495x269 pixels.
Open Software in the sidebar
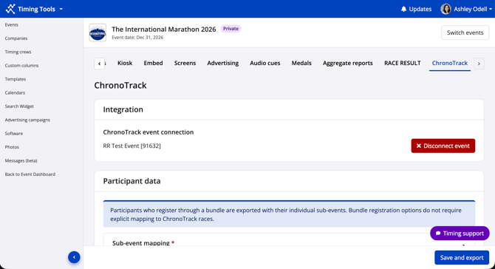click(14, 133)
